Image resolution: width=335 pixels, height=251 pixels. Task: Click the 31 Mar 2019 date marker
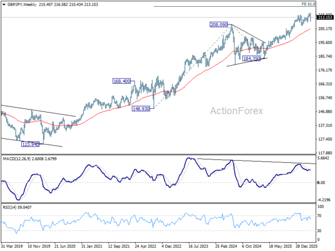tap(12, 246)
